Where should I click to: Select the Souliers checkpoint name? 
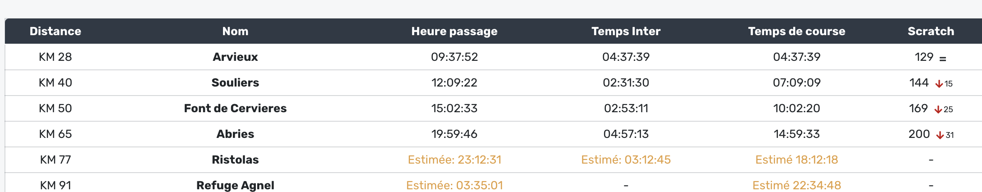point(235,82)
